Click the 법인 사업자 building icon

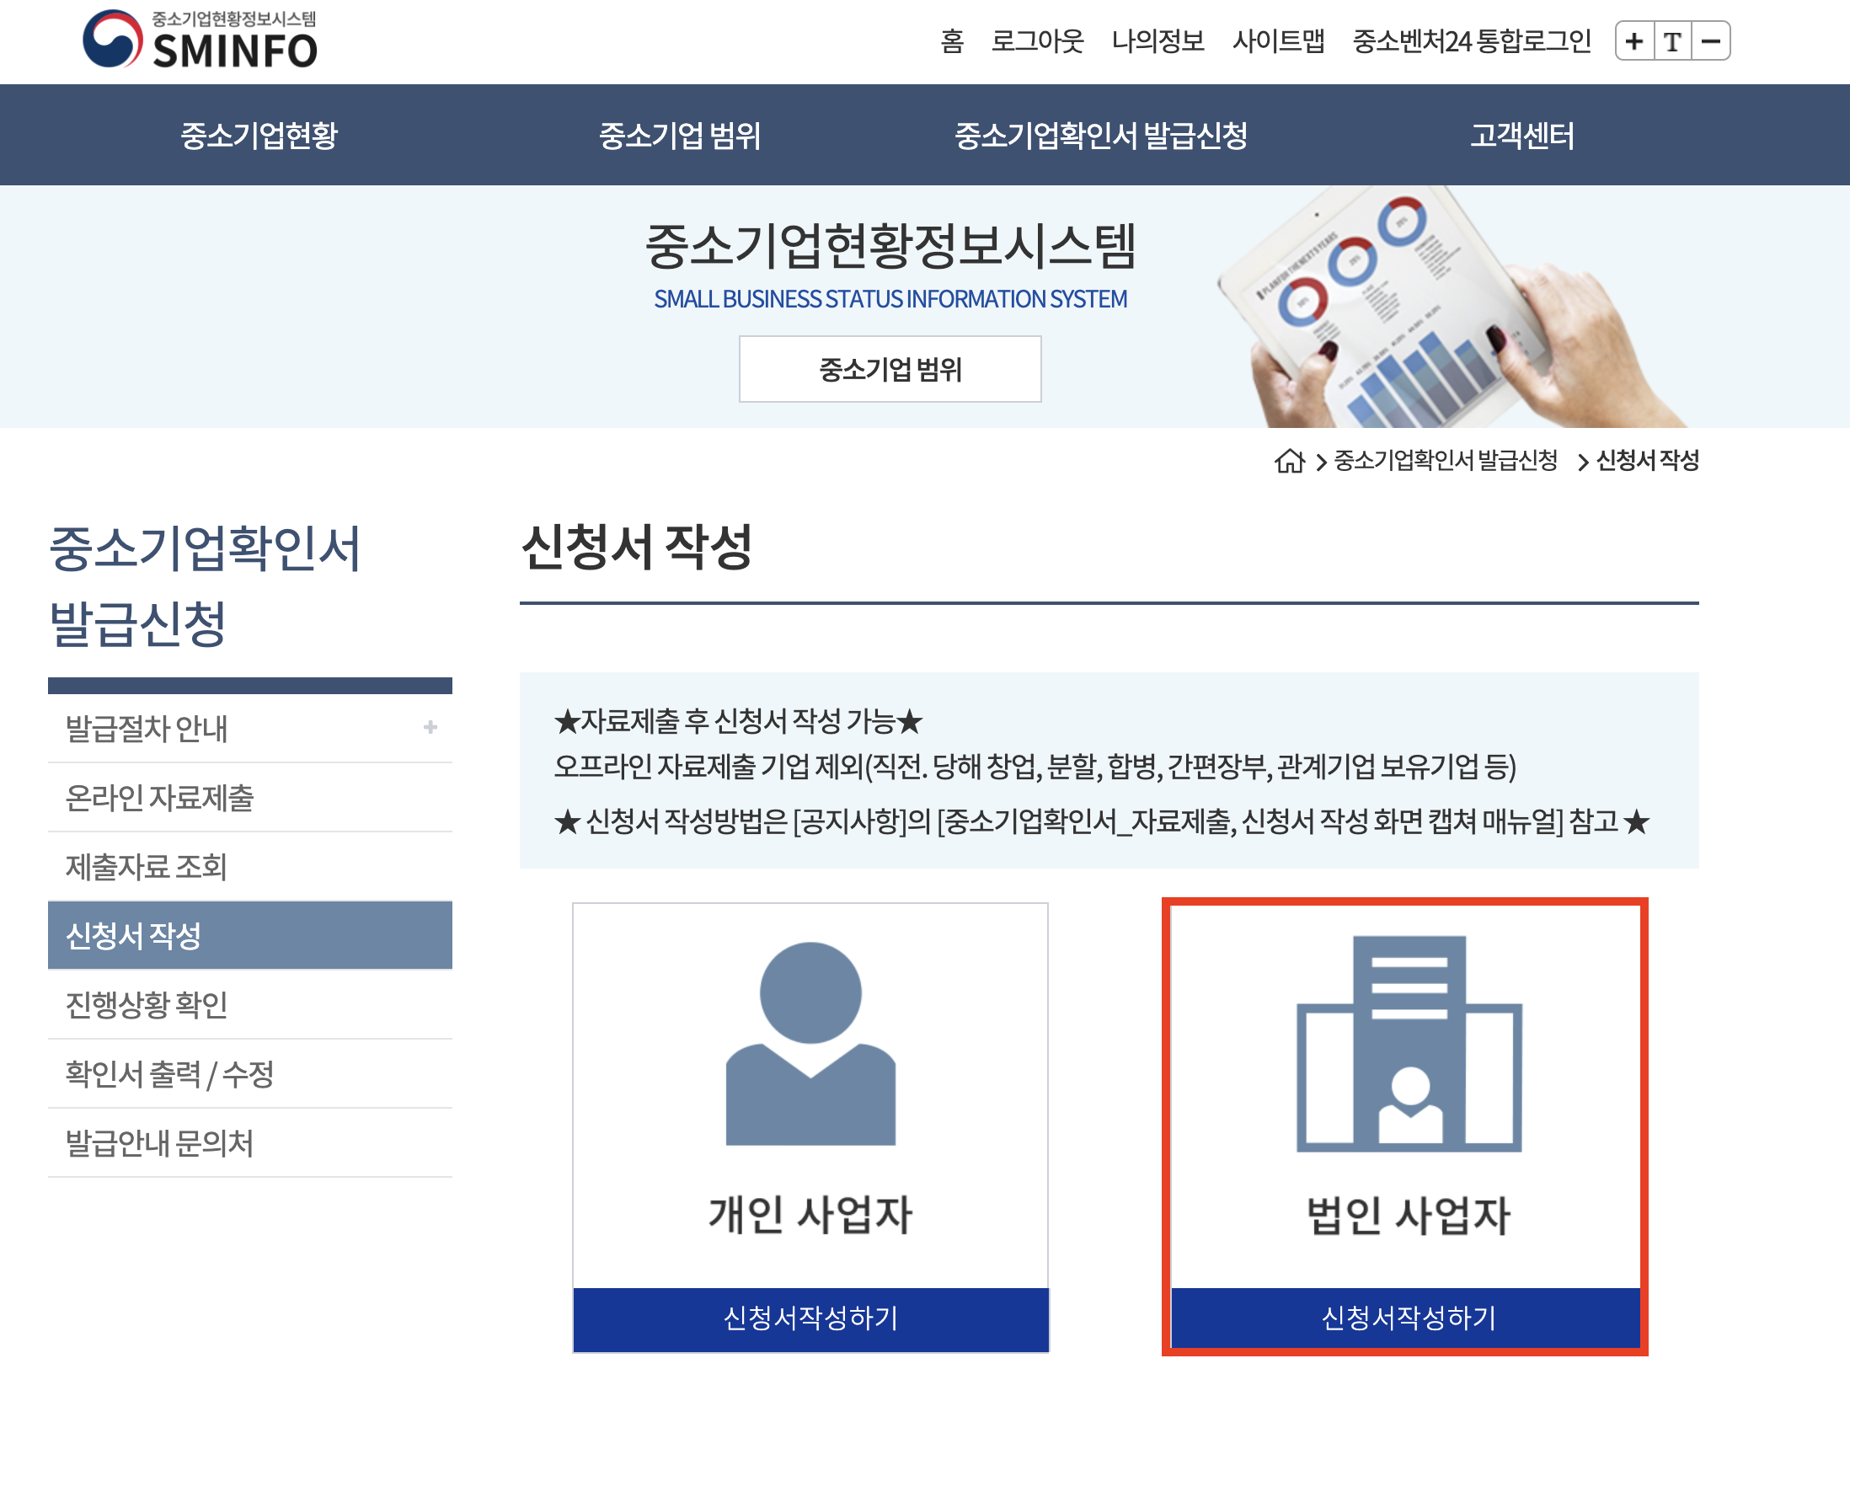pyautogui.click(x=1408, y=1042)
